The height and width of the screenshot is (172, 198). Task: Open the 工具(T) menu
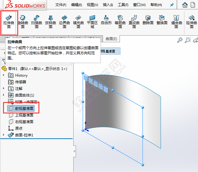[x=123, y=5]
